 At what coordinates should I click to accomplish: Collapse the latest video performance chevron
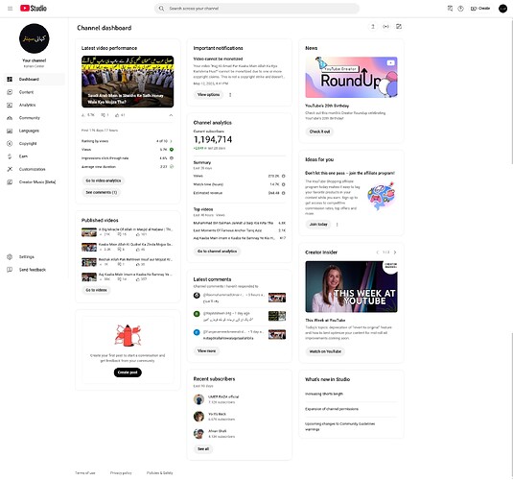(x=171, y=115)
